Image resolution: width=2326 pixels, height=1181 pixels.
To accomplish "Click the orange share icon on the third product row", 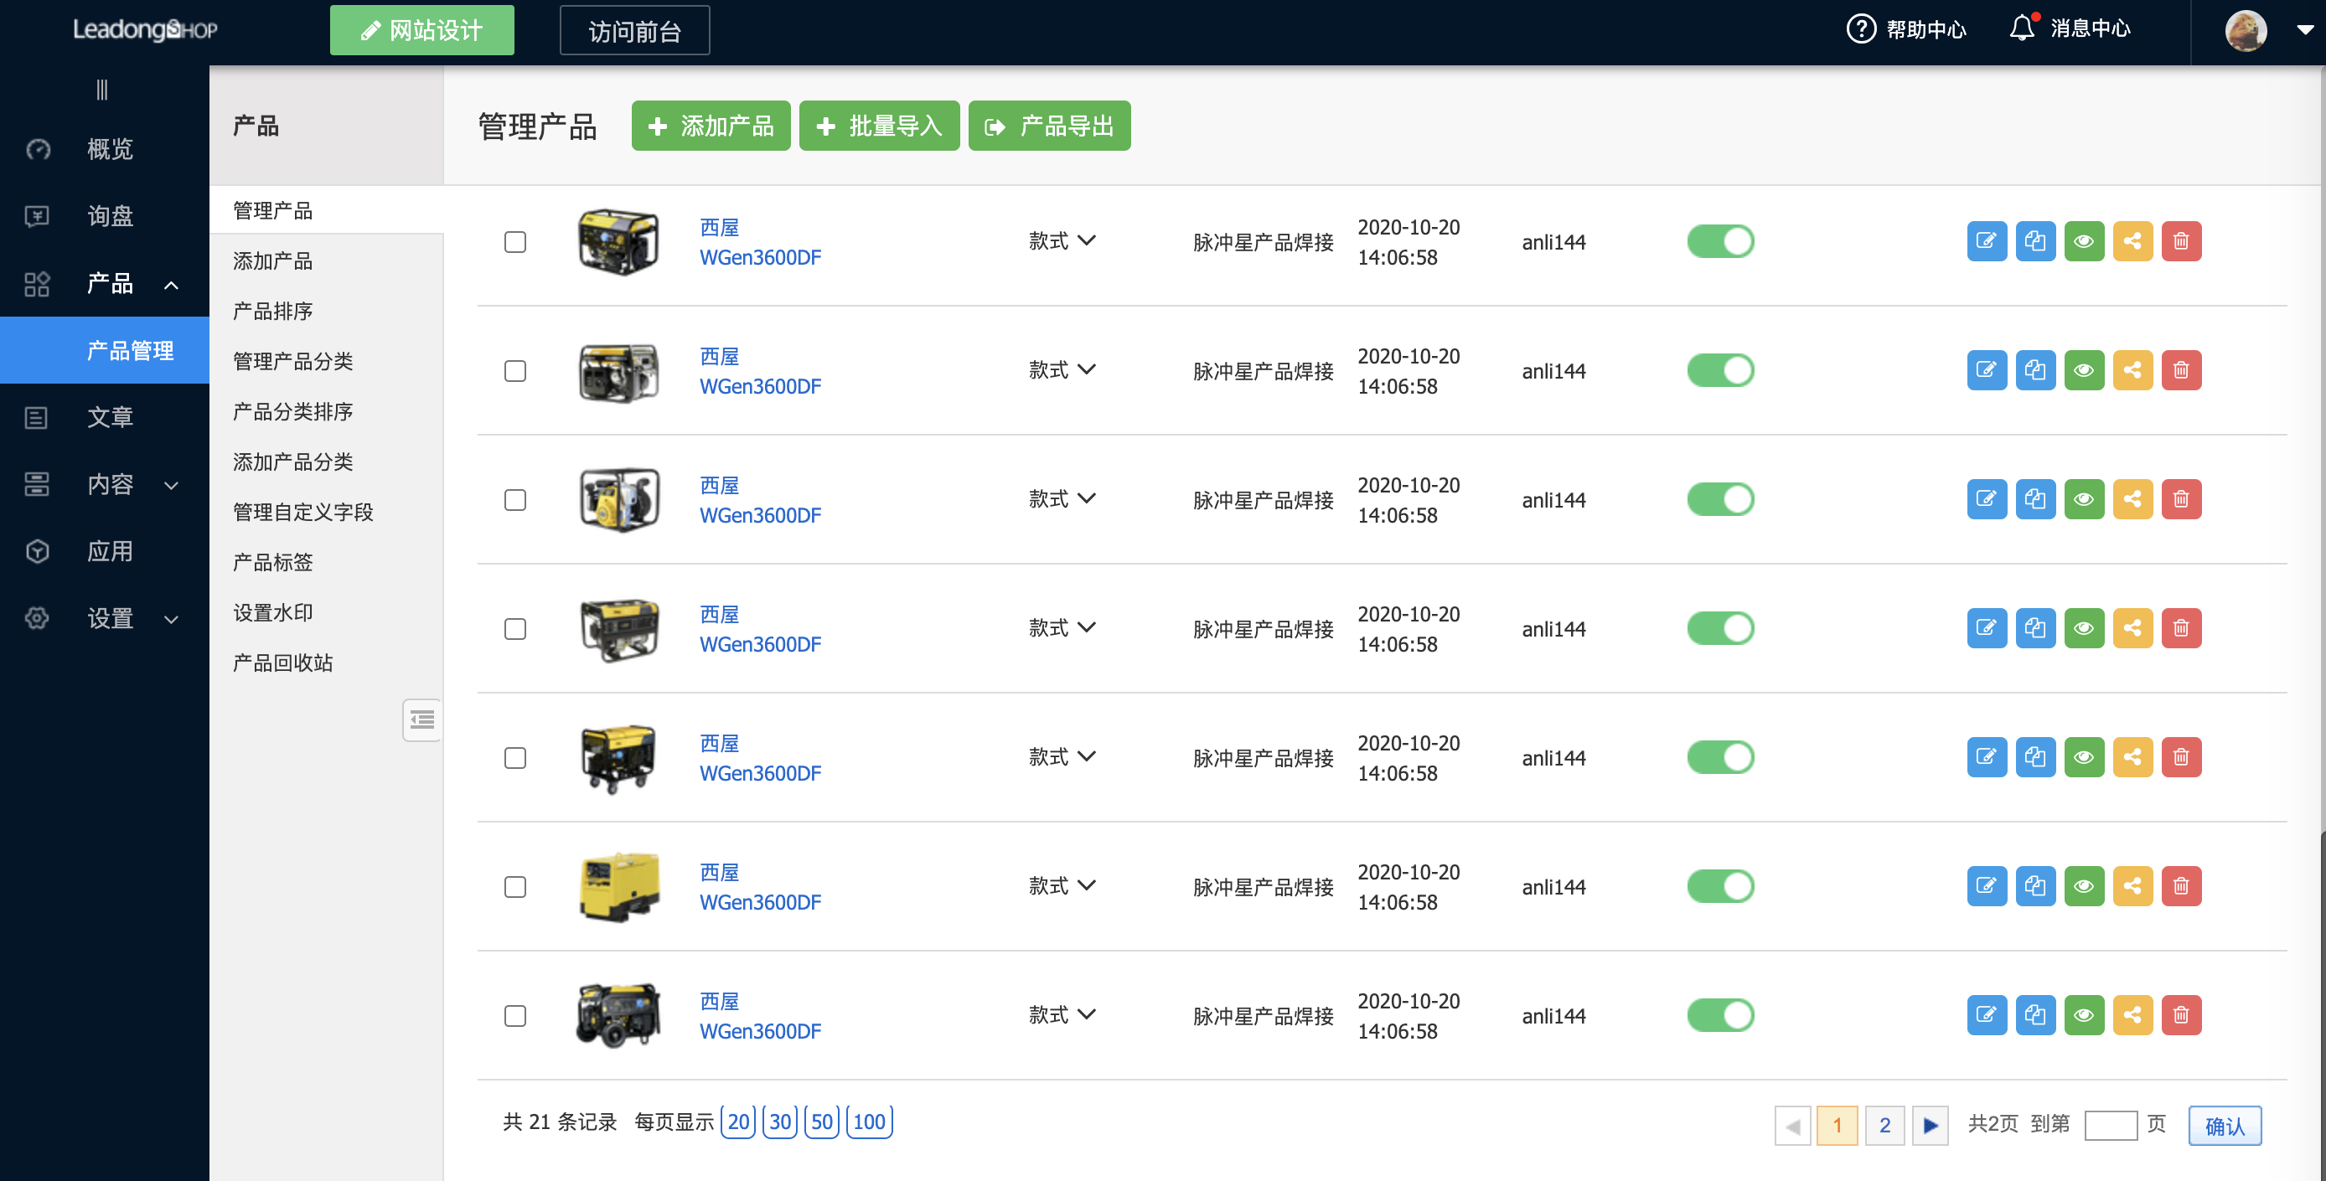I will coord(2132,499).
